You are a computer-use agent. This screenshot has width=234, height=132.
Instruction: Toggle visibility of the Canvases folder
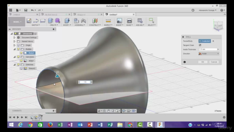click(x=18, y=57)
